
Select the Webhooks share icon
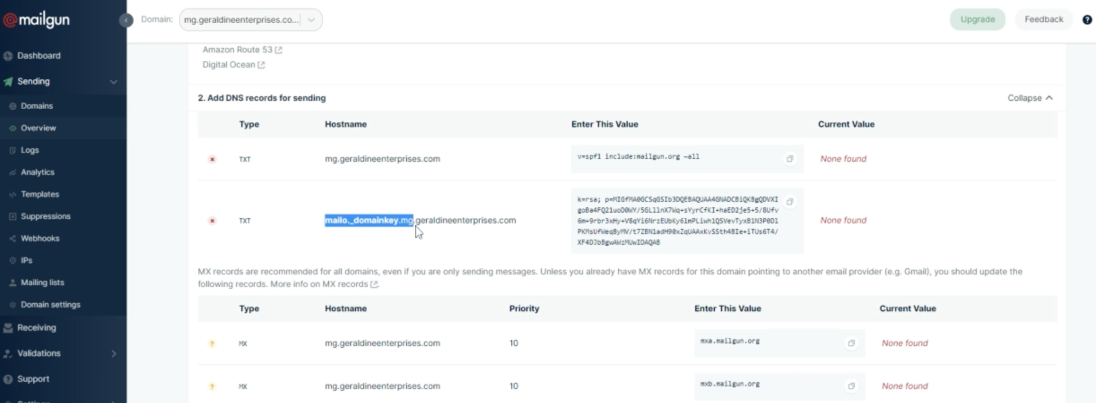point(12,238)
